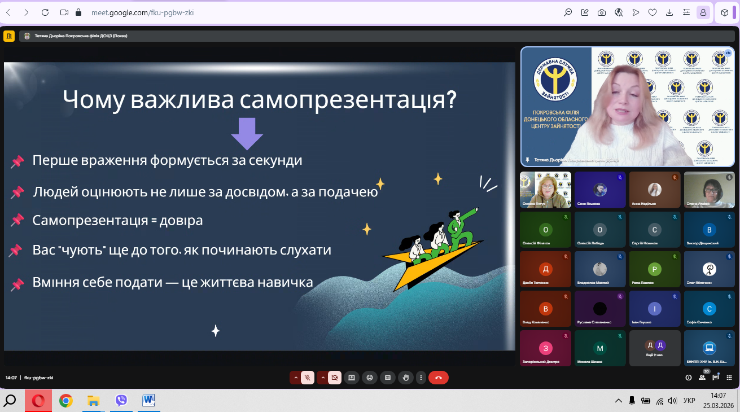Open more options three-dot menu
Viewport: 740px width, 412px height.
tap(421, 378)
